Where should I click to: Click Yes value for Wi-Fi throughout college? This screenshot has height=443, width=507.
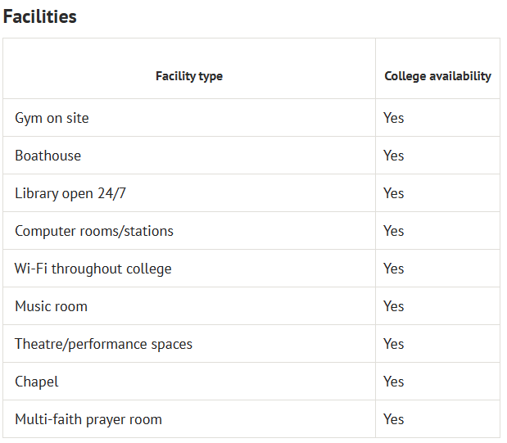pos(393,269)
